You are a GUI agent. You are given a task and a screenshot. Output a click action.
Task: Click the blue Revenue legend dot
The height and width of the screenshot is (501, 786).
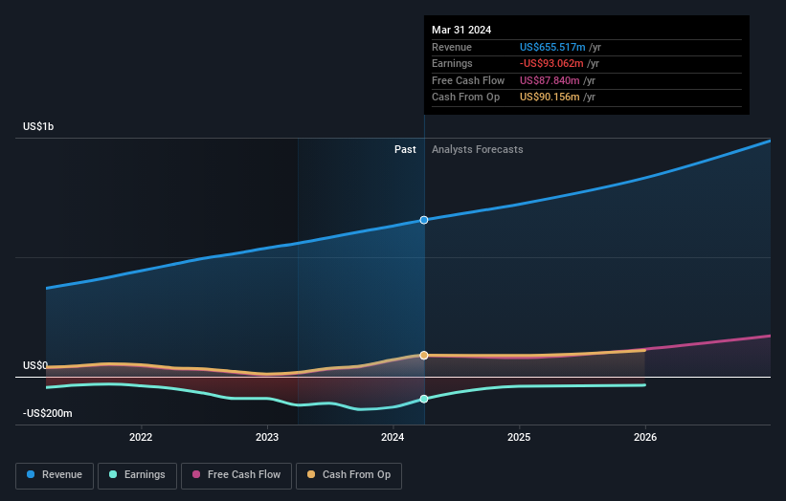pyautogui.click(x=31, y=474)
